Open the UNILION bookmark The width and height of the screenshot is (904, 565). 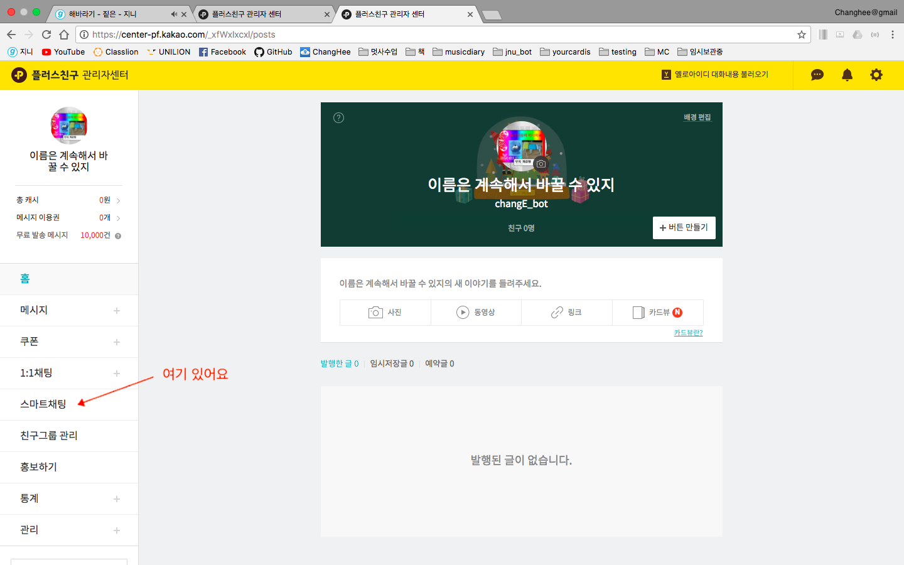click(168, 52)
